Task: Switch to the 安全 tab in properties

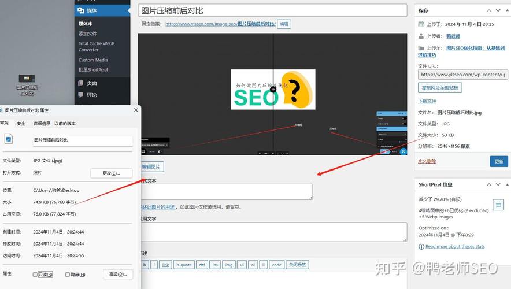Action: coord(21,123)
